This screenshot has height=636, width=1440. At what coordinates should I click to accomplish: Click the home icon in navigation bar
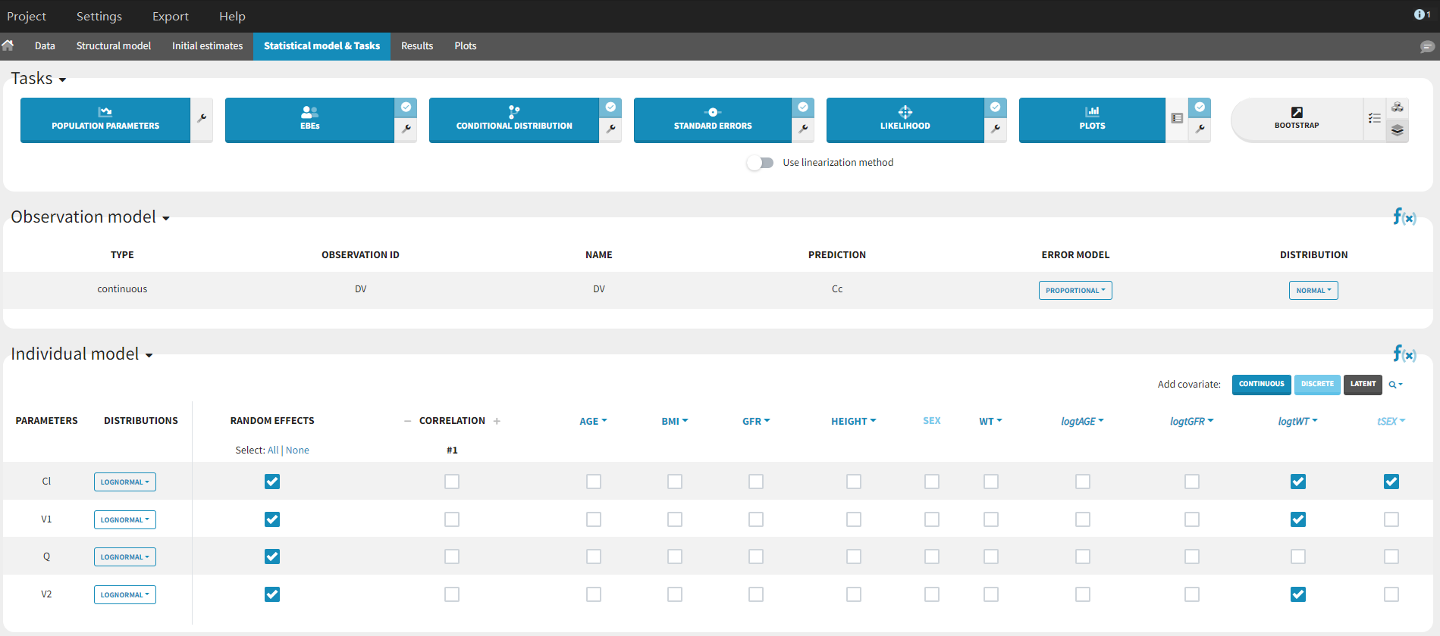(8, 45)
